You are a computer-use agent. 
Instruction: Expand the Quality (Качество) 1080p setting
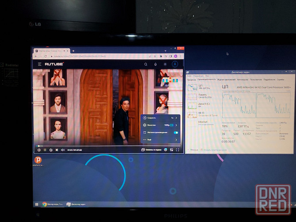point(160,125)
